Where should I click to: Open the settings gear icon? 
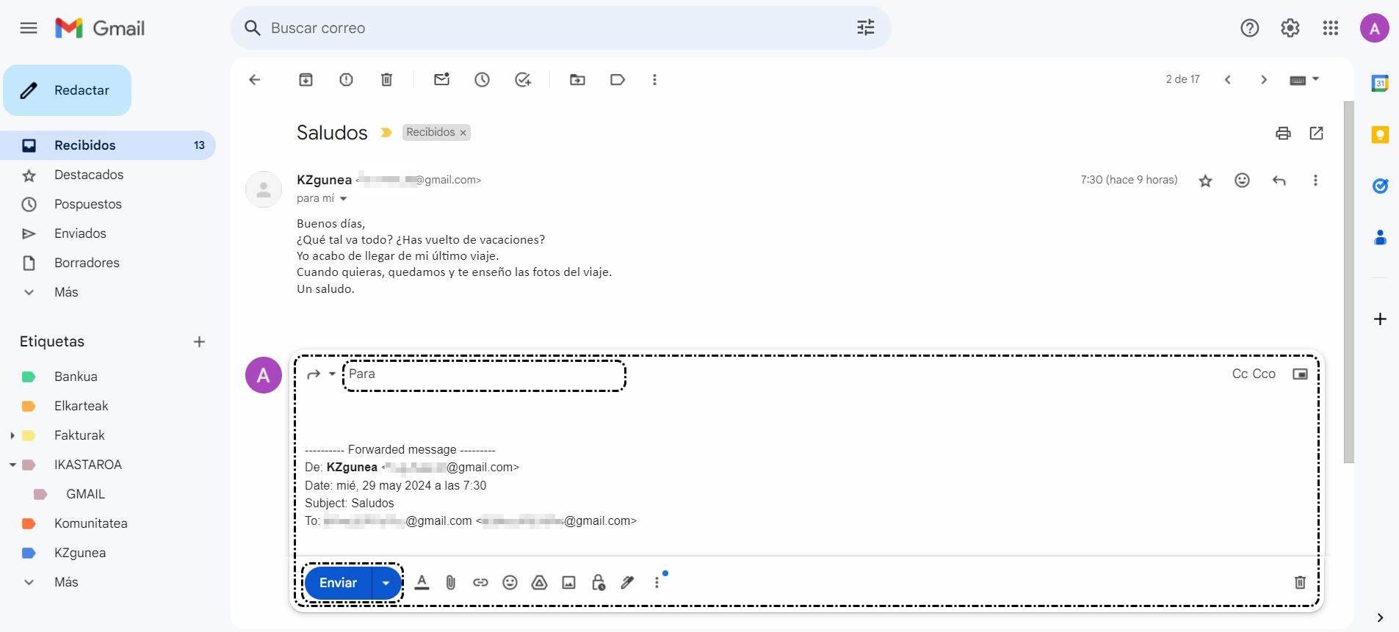(x=1290, y=28)
